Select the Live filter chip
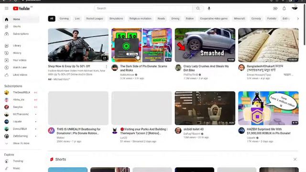 coord(77,19)
